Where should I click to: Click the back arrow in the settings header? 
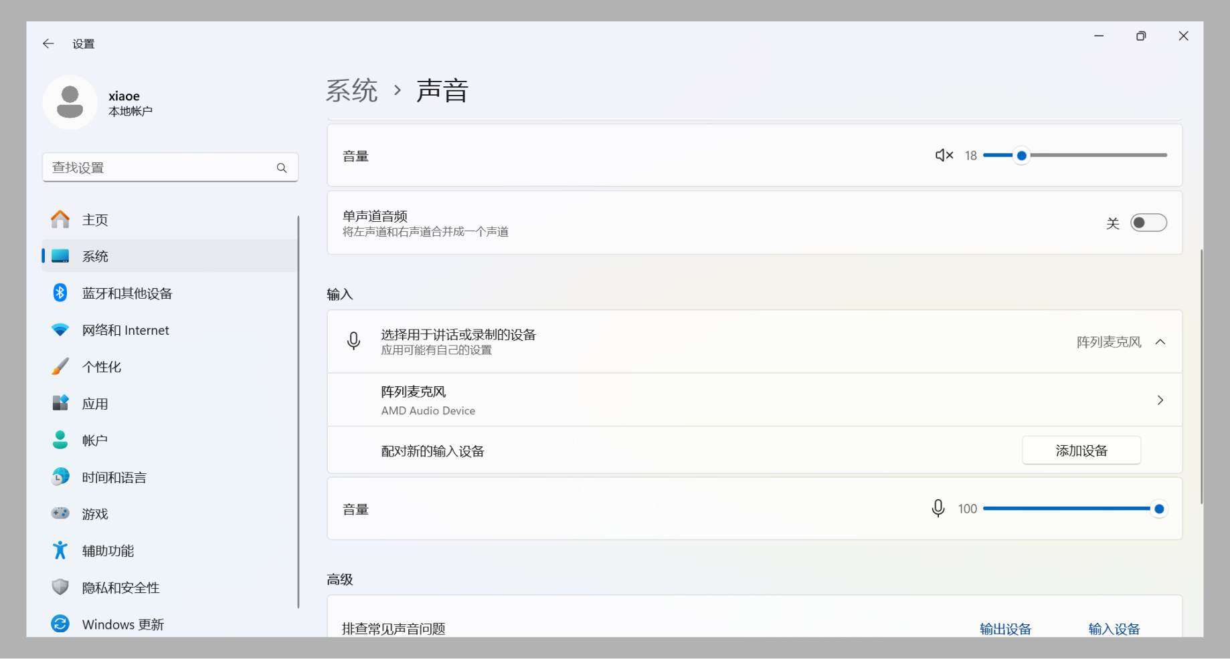48,43
